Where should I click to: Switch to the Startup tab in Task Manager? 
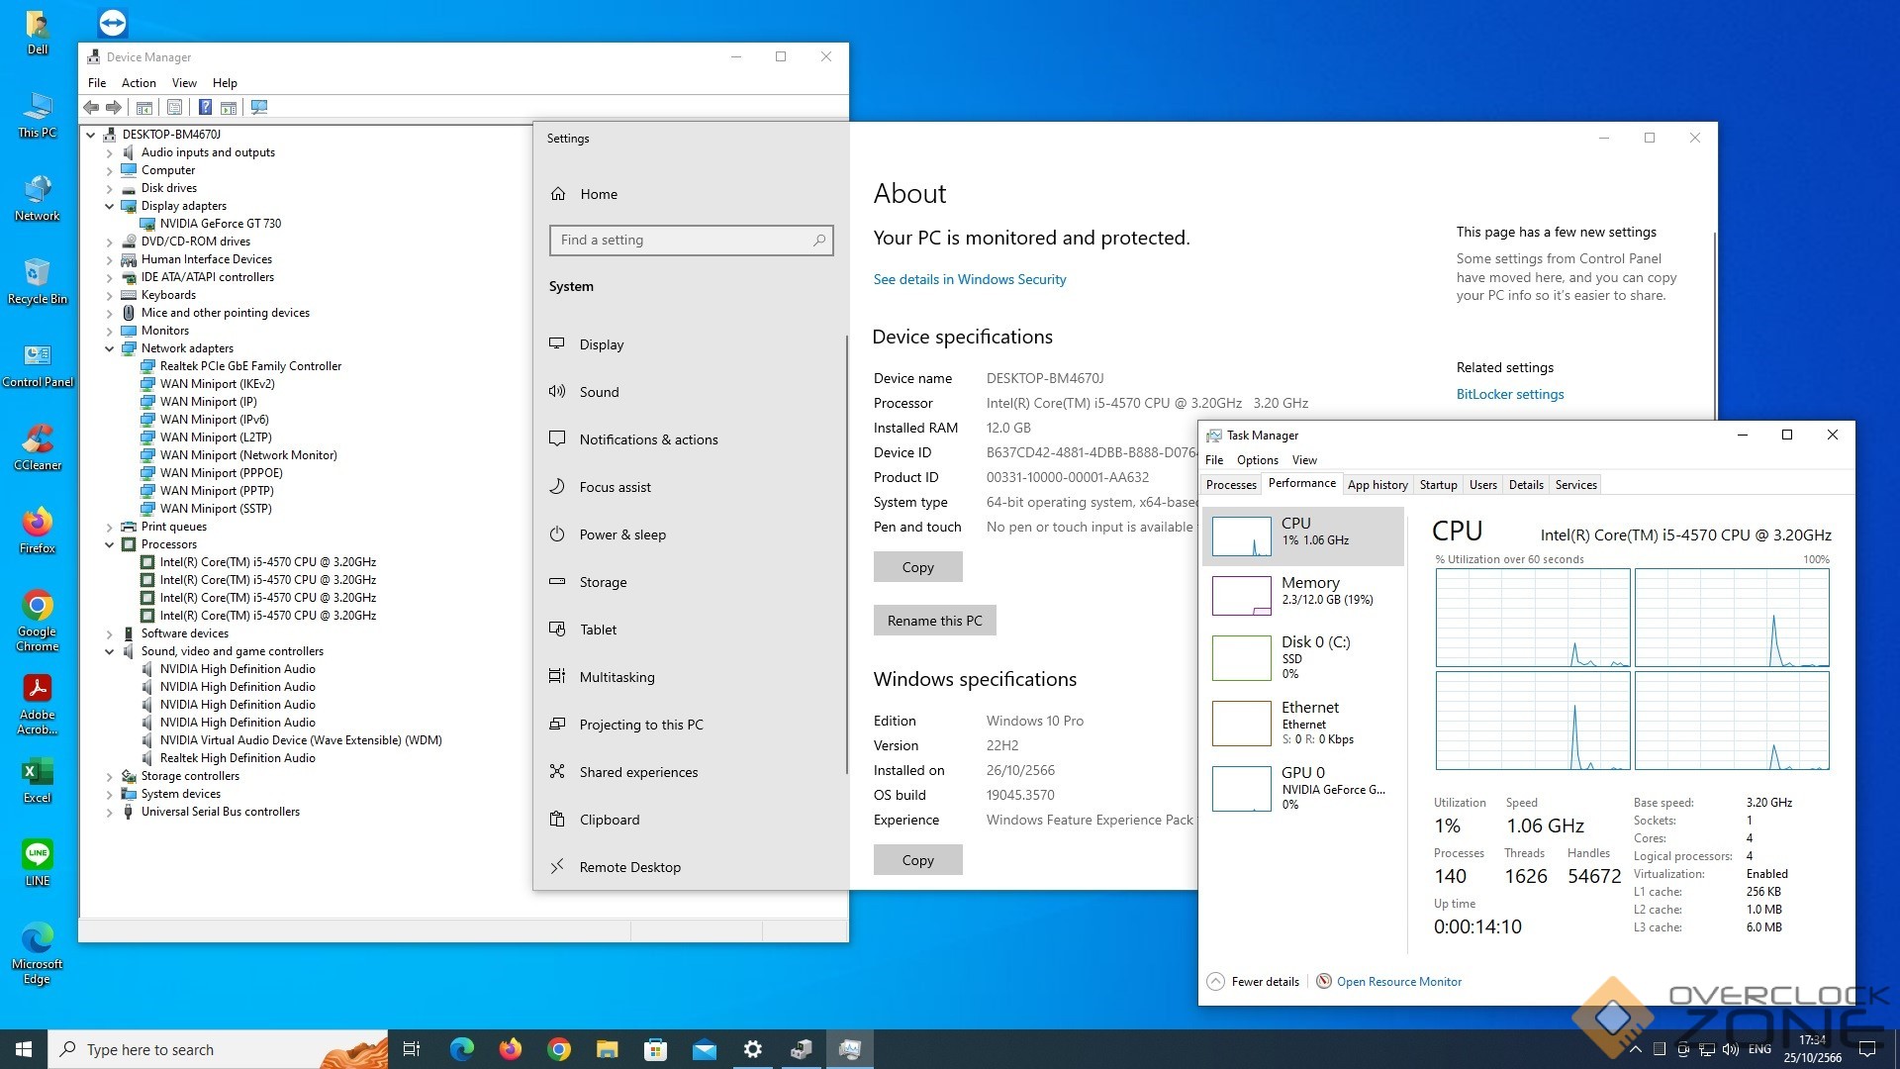coord(1437,485)
